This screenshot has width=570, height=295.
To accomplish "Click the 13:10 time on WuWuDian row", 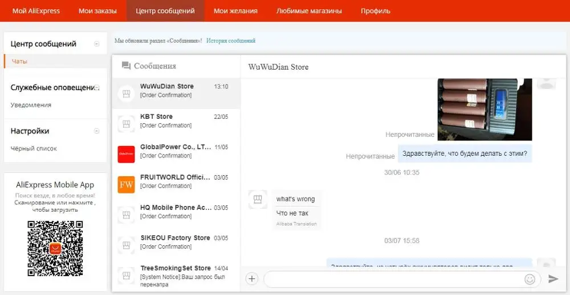I will click(x=221, y=87).
